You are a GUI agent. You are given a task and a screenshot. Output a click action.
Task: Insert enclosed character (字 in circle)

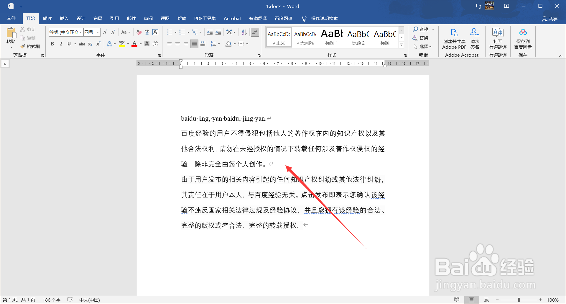155,44
